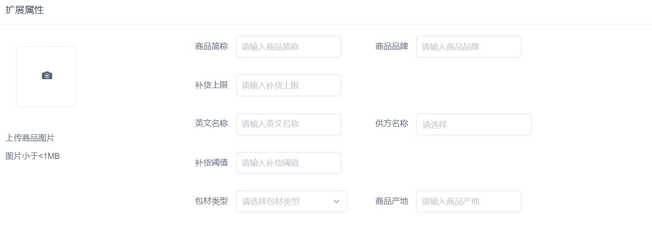
Task: Click the 商品产地 field label
Action: 392,201
